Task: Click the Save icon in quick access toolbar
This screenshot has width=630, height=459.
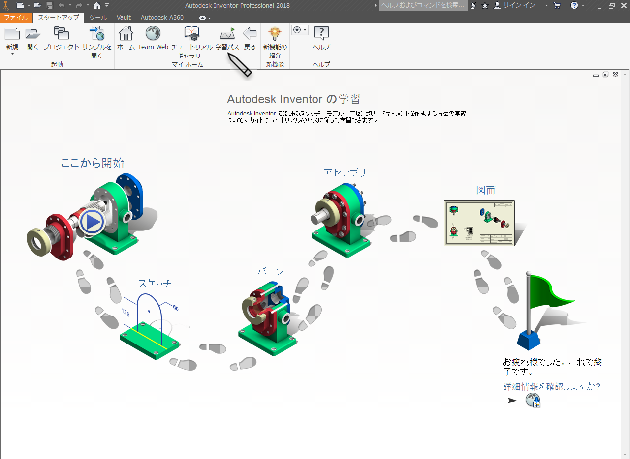Action: [x=50, y=5]
